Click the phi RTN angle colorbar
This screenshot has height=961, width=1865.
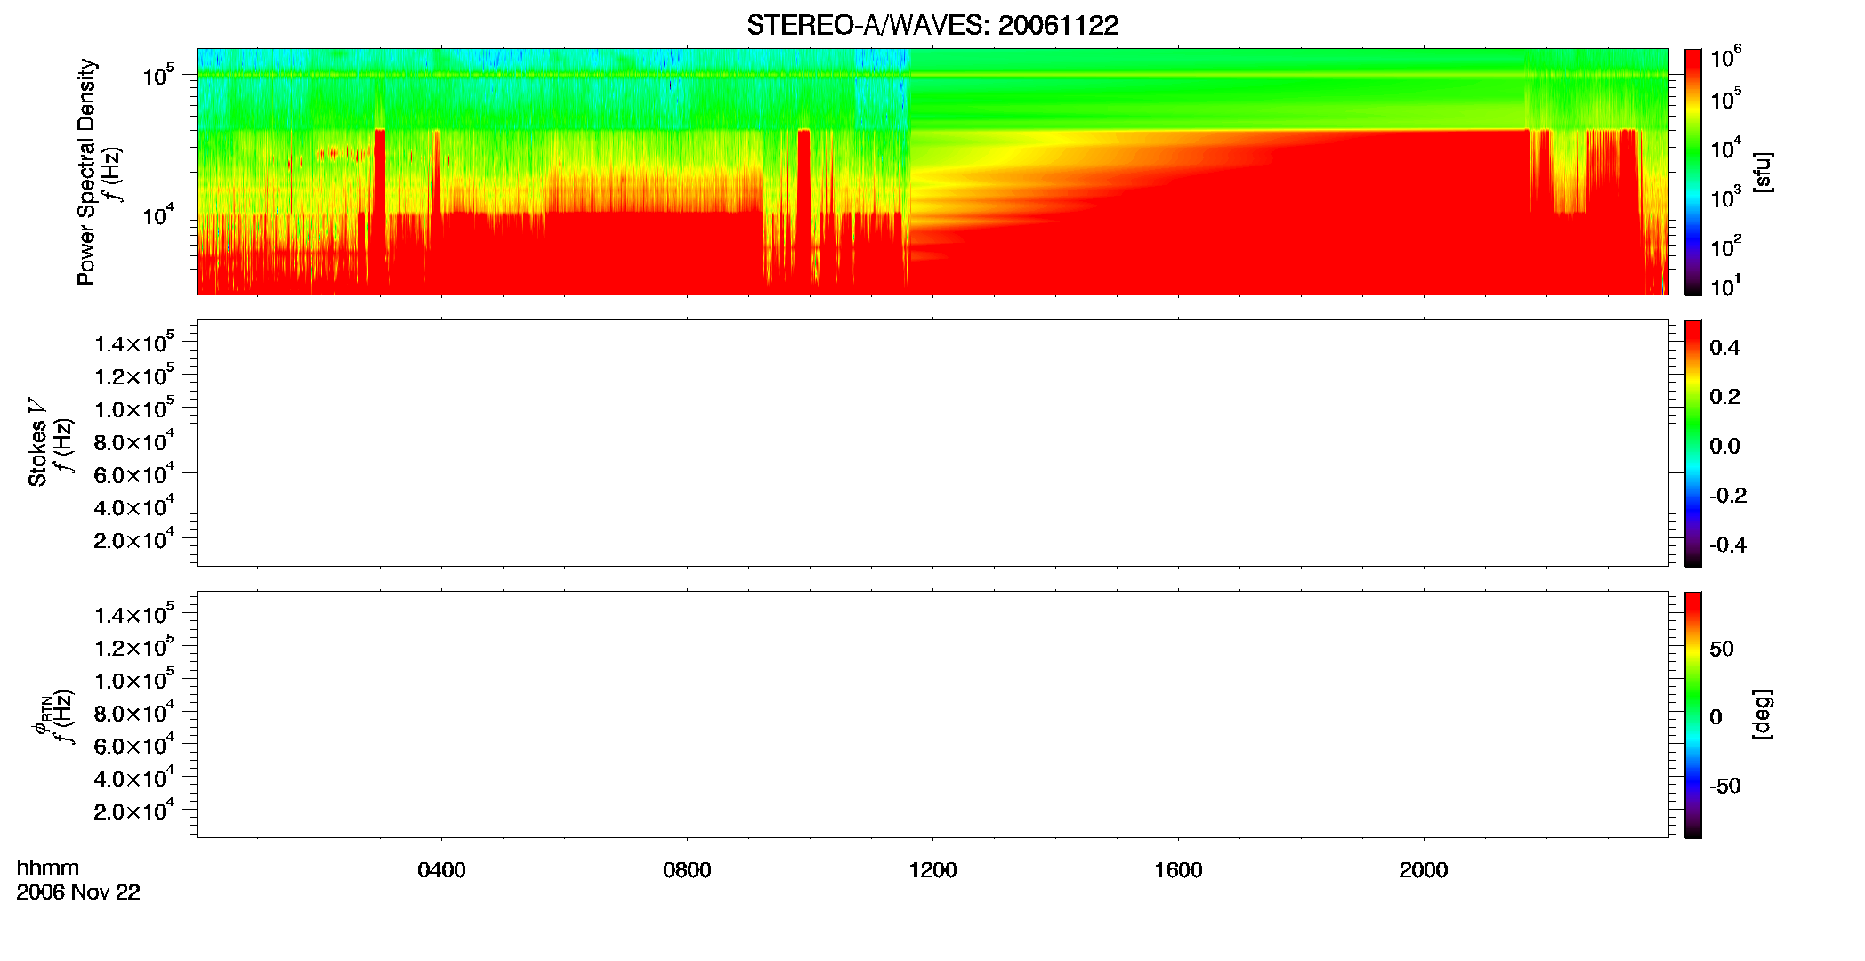pyautogui.click(x=1693, y=715)
